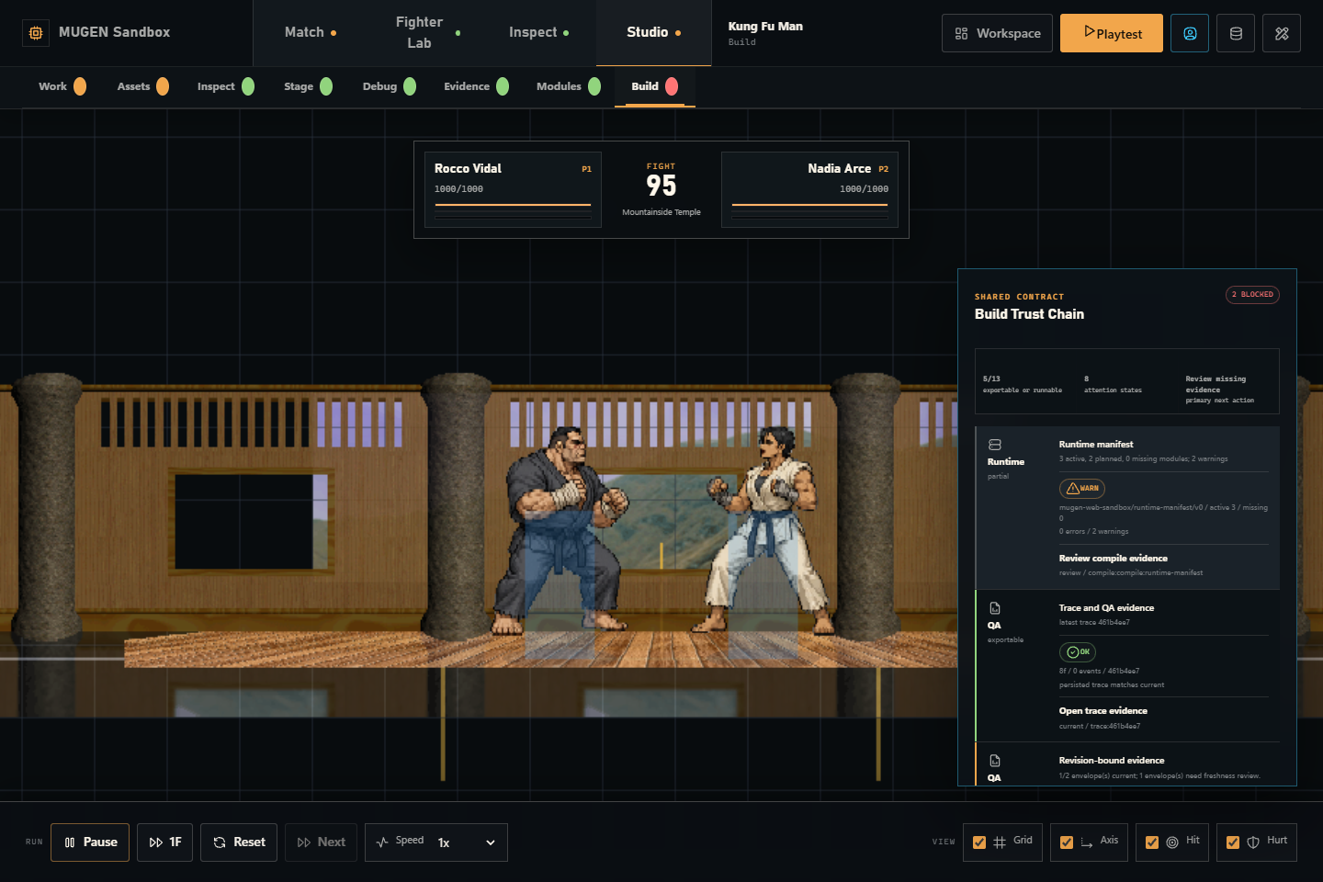Reset the match simulation
Screen dimensions: 1323x882
239,842
